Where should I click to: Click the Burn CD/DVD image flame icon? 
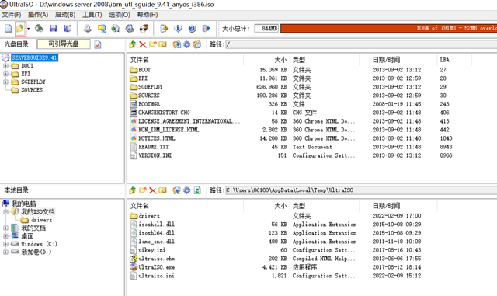pos(144,29)
